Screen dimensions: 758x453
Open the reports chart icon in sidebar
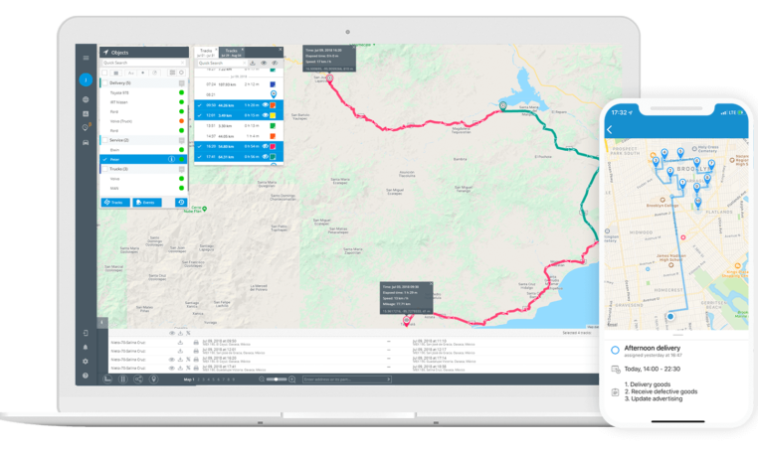(x=86, y=113)
